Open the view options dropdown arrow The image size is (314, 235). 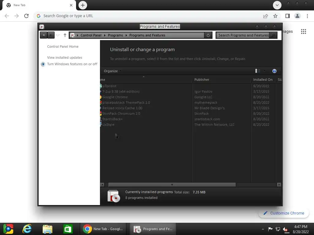coord(265,71)
